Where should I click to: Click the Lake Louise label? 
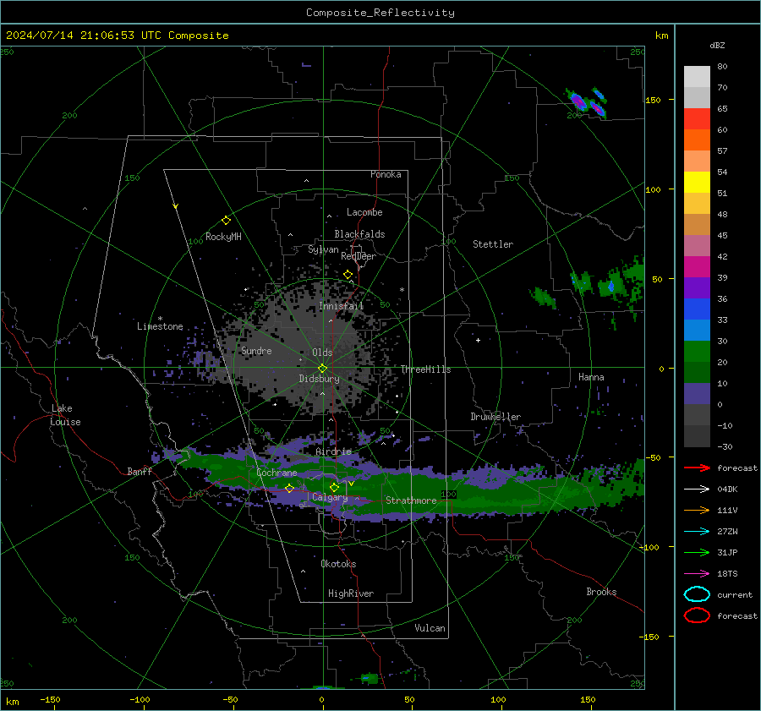point(65,415)
